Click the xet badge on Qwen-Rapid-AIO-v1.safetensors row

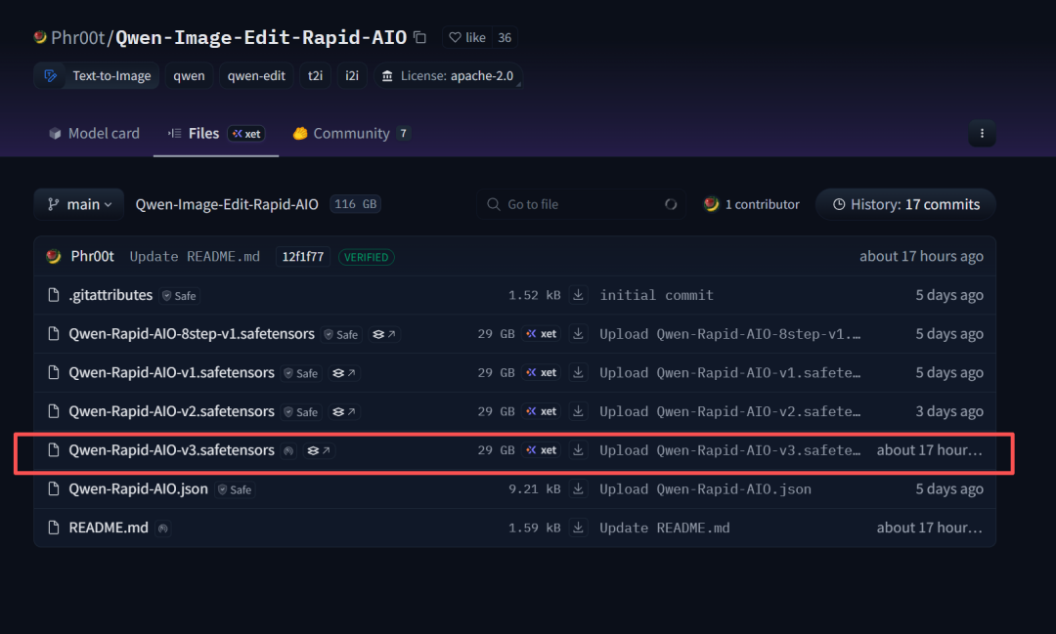click(541, 373)
